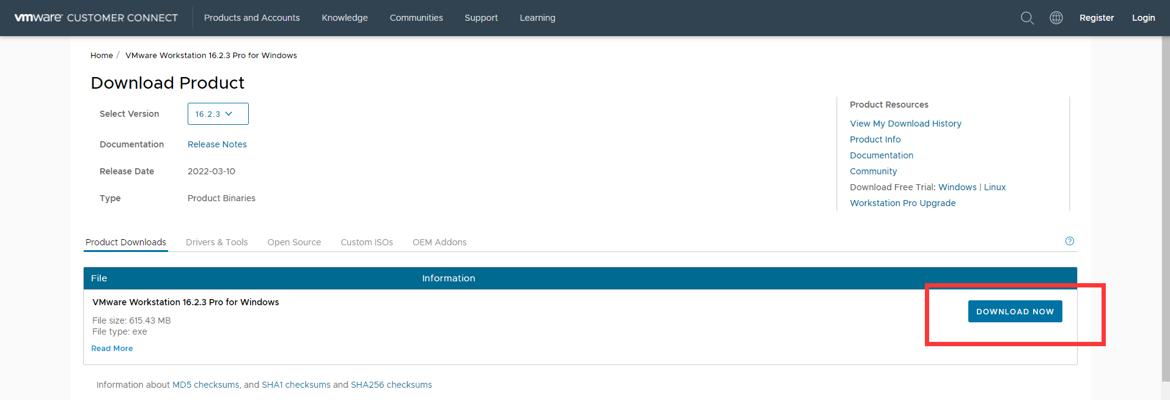This screenshot has height=400, width=1170.
Task: Open the Support menu
Action: coord(481,18)
